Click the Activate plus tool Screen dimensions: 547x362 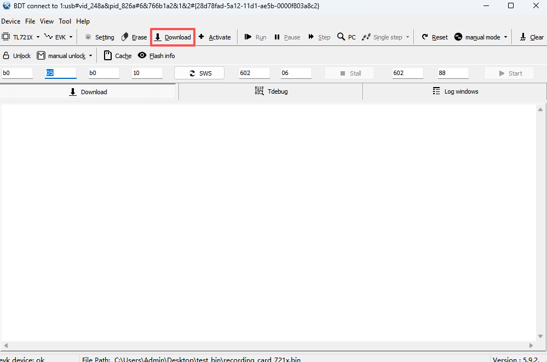(x=215, y=37)
